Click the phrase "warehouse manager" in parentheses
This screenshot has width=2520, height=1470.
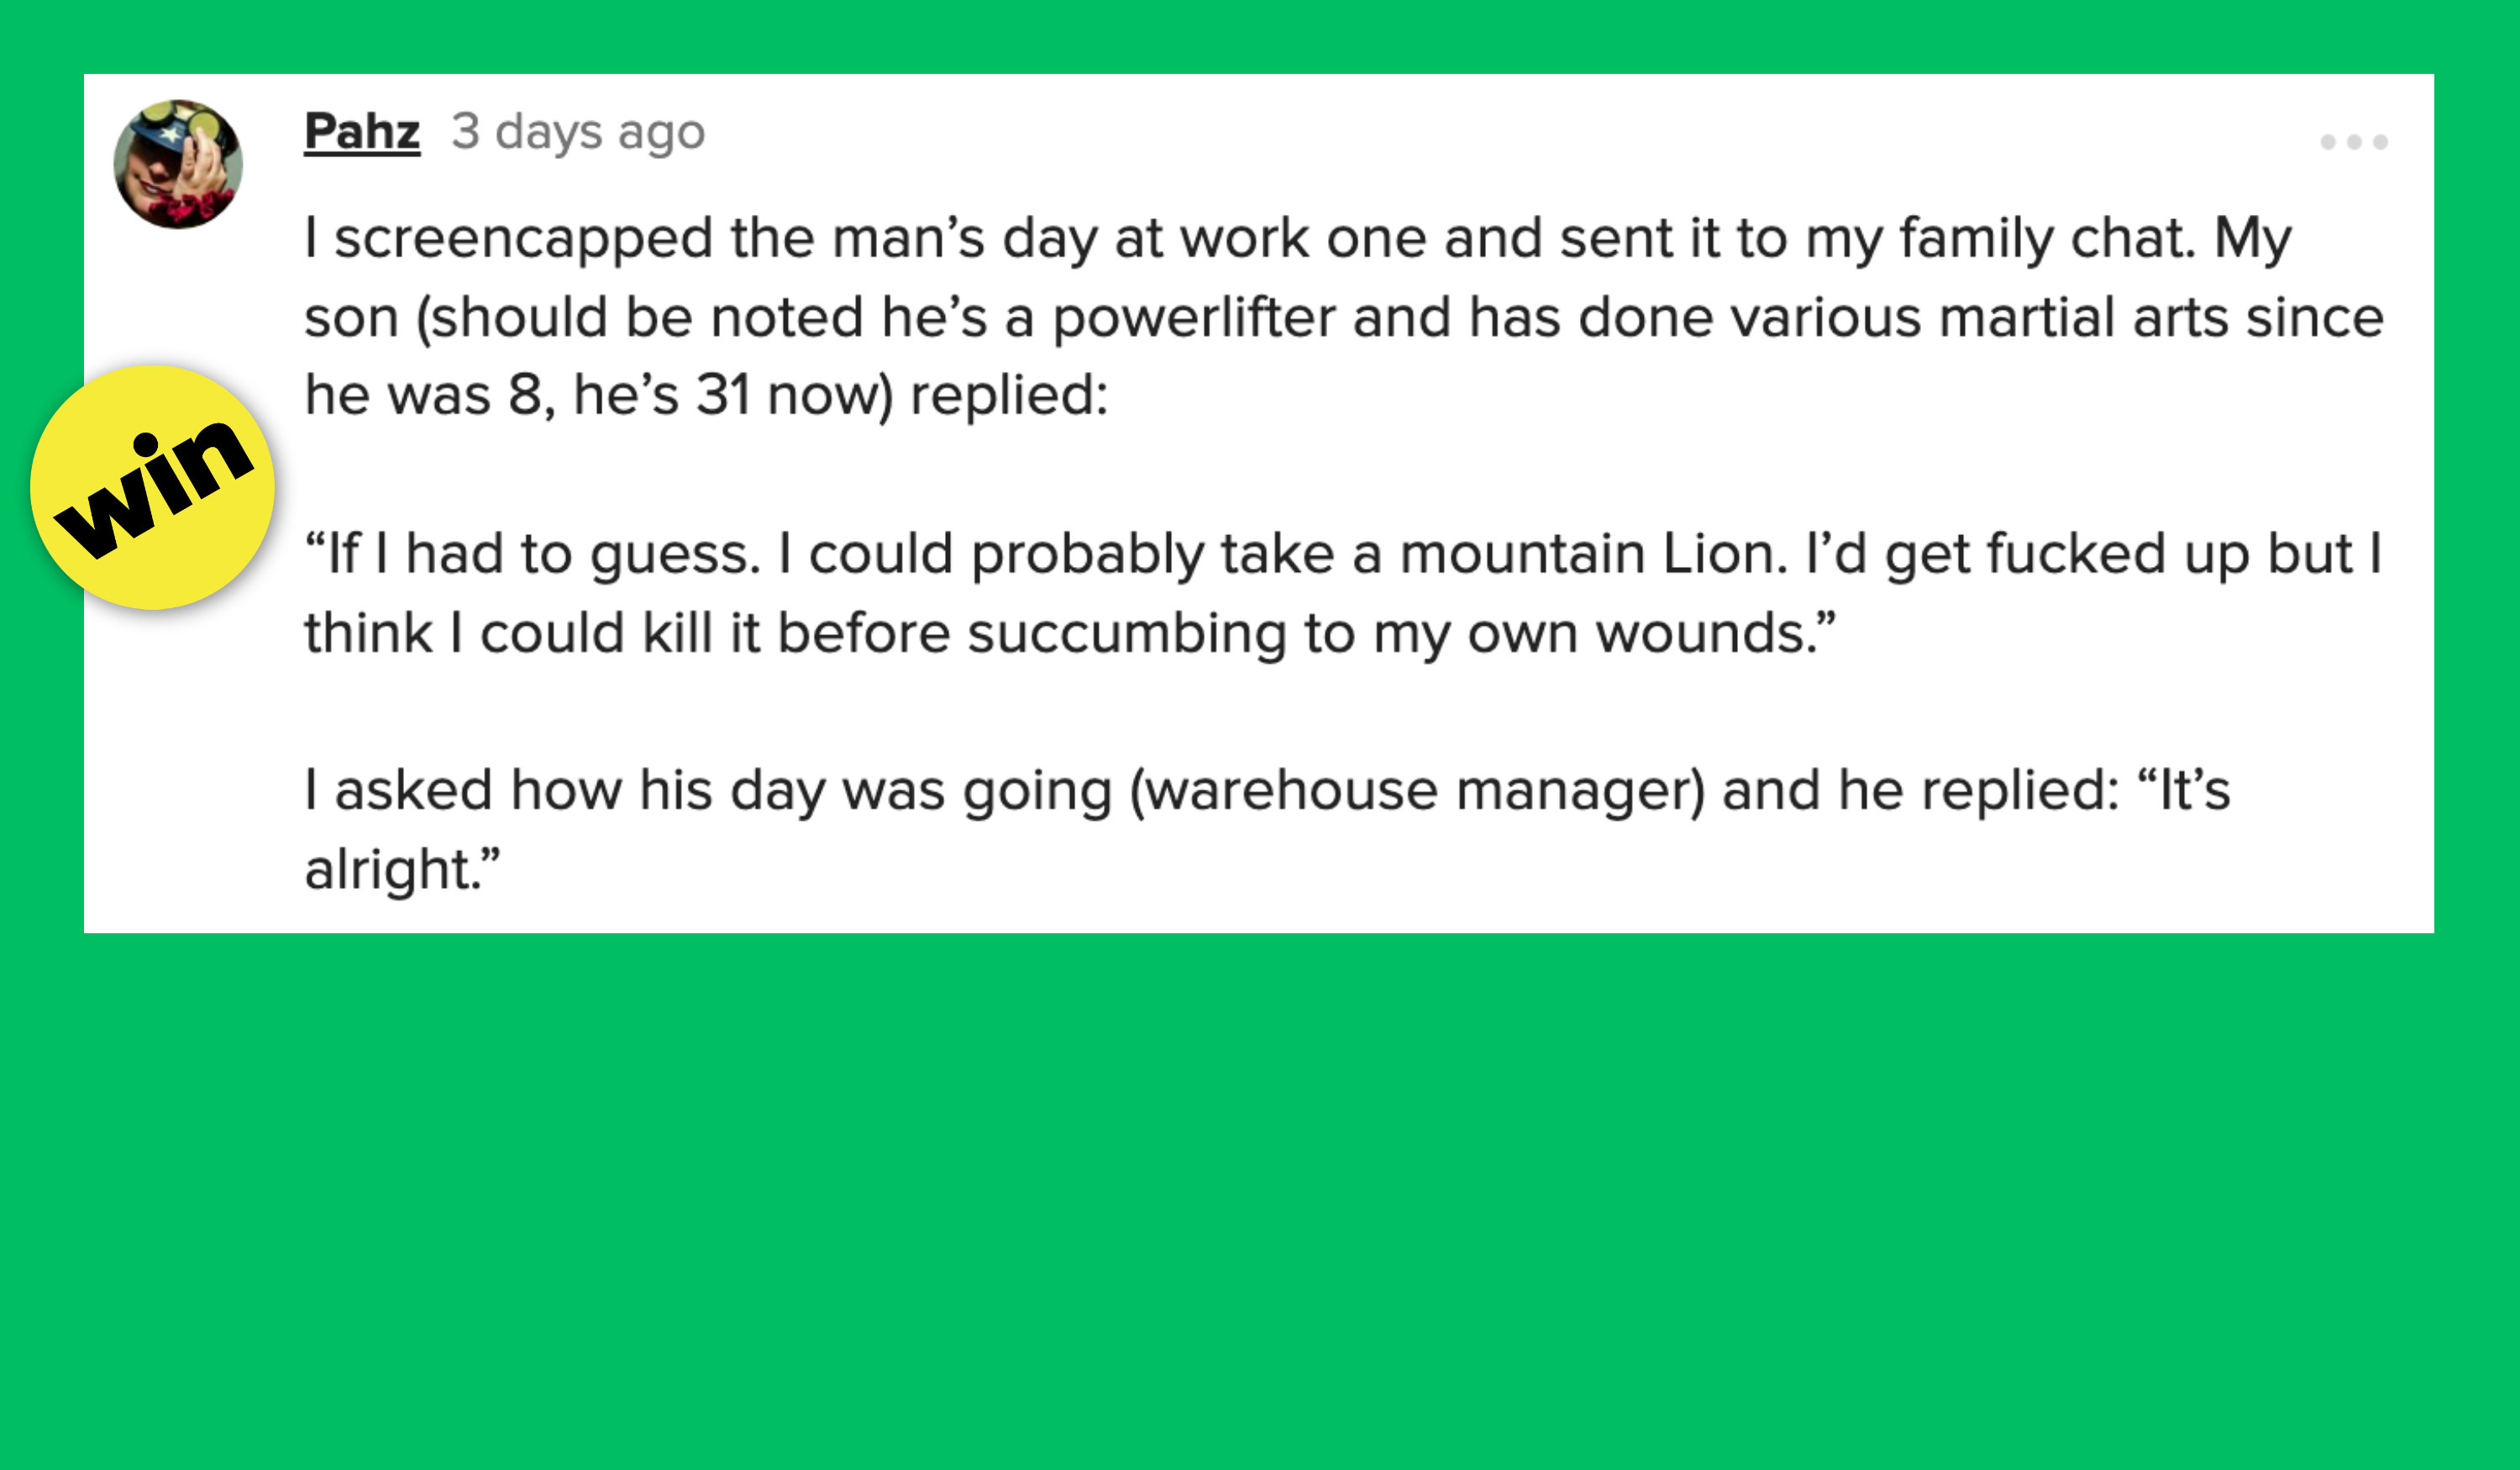coord(1416,790)
